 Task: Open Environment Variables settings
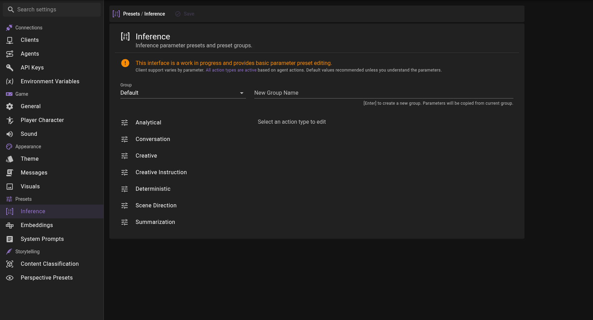pyautogui.click(x=52, y=82)
